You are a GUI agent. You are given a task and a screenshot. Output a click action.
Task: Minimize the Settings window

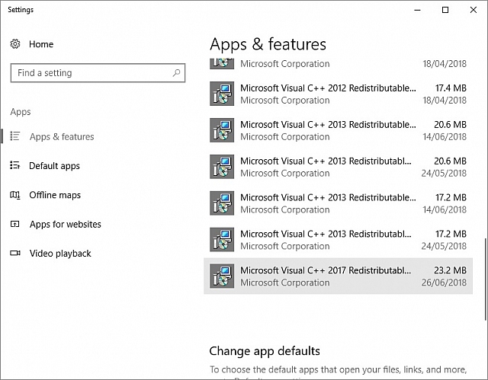point(417,10)
